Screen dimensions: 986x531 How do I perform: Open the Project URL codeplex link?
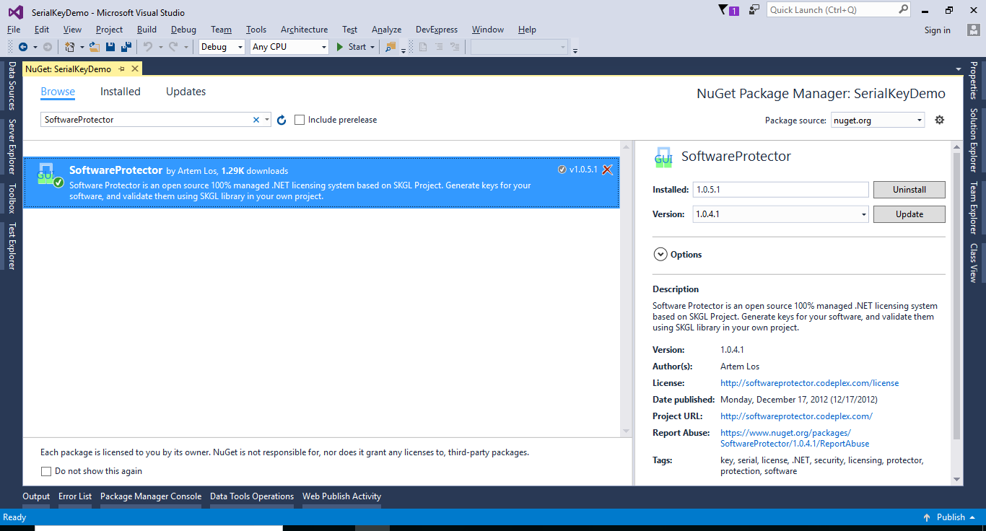point(796,416)
